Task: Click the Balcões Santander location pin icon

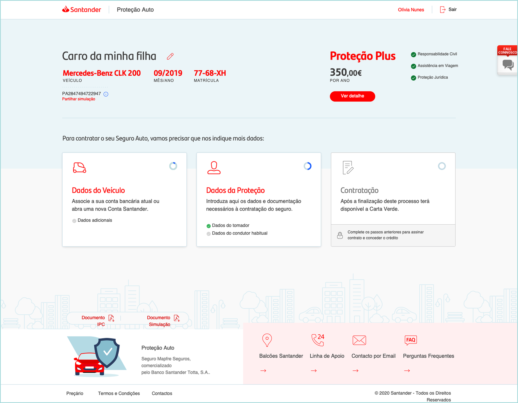Action: [267, 340]
